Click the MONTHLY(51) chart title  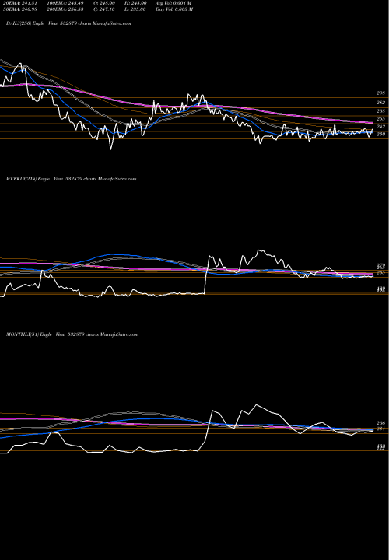pos(72,334)
